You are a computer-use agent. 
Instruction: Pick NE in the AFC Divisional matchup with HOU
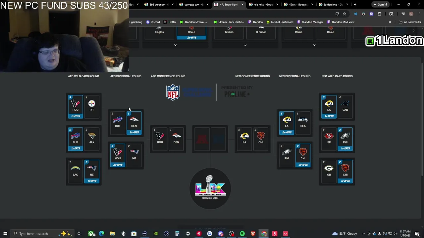click(134, 155)
